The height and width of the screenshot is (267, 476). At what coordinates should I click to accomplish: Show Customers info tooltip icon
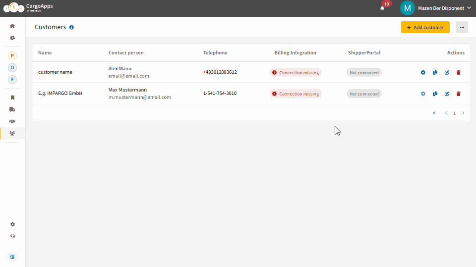pos(71,27)
